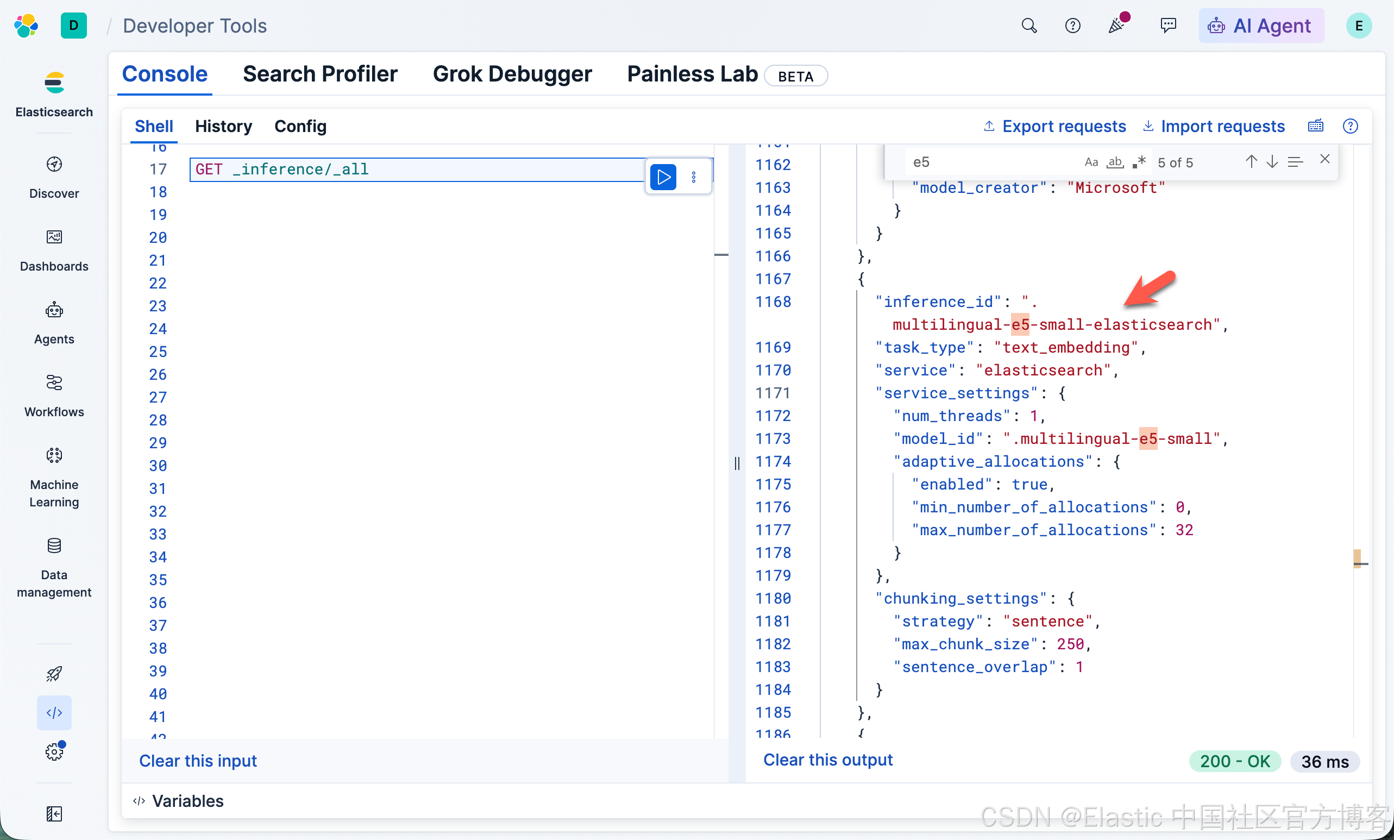Open keyboard shortcuts icon
This screenshot has width=1394, height=840.
point(1315,126)
